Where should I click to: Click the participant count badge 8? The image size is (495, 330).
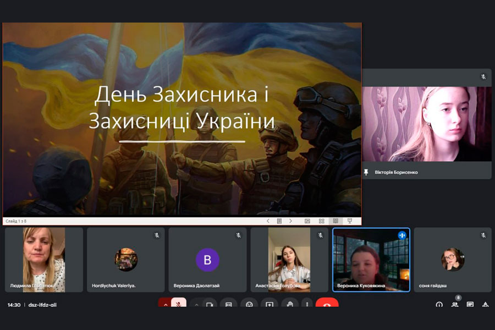[458, 298]
